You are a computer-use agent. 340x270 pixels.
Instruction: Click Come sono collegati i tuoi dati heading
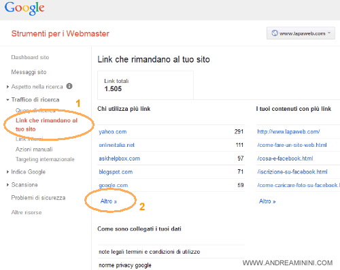pyautogui.click(x=139, y=229)
